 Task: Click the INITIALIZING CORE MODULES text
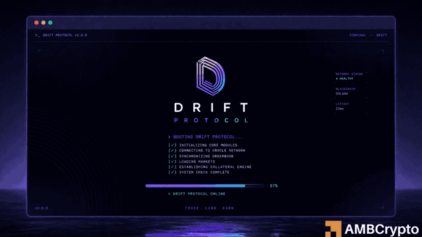[x=208, y=145]
